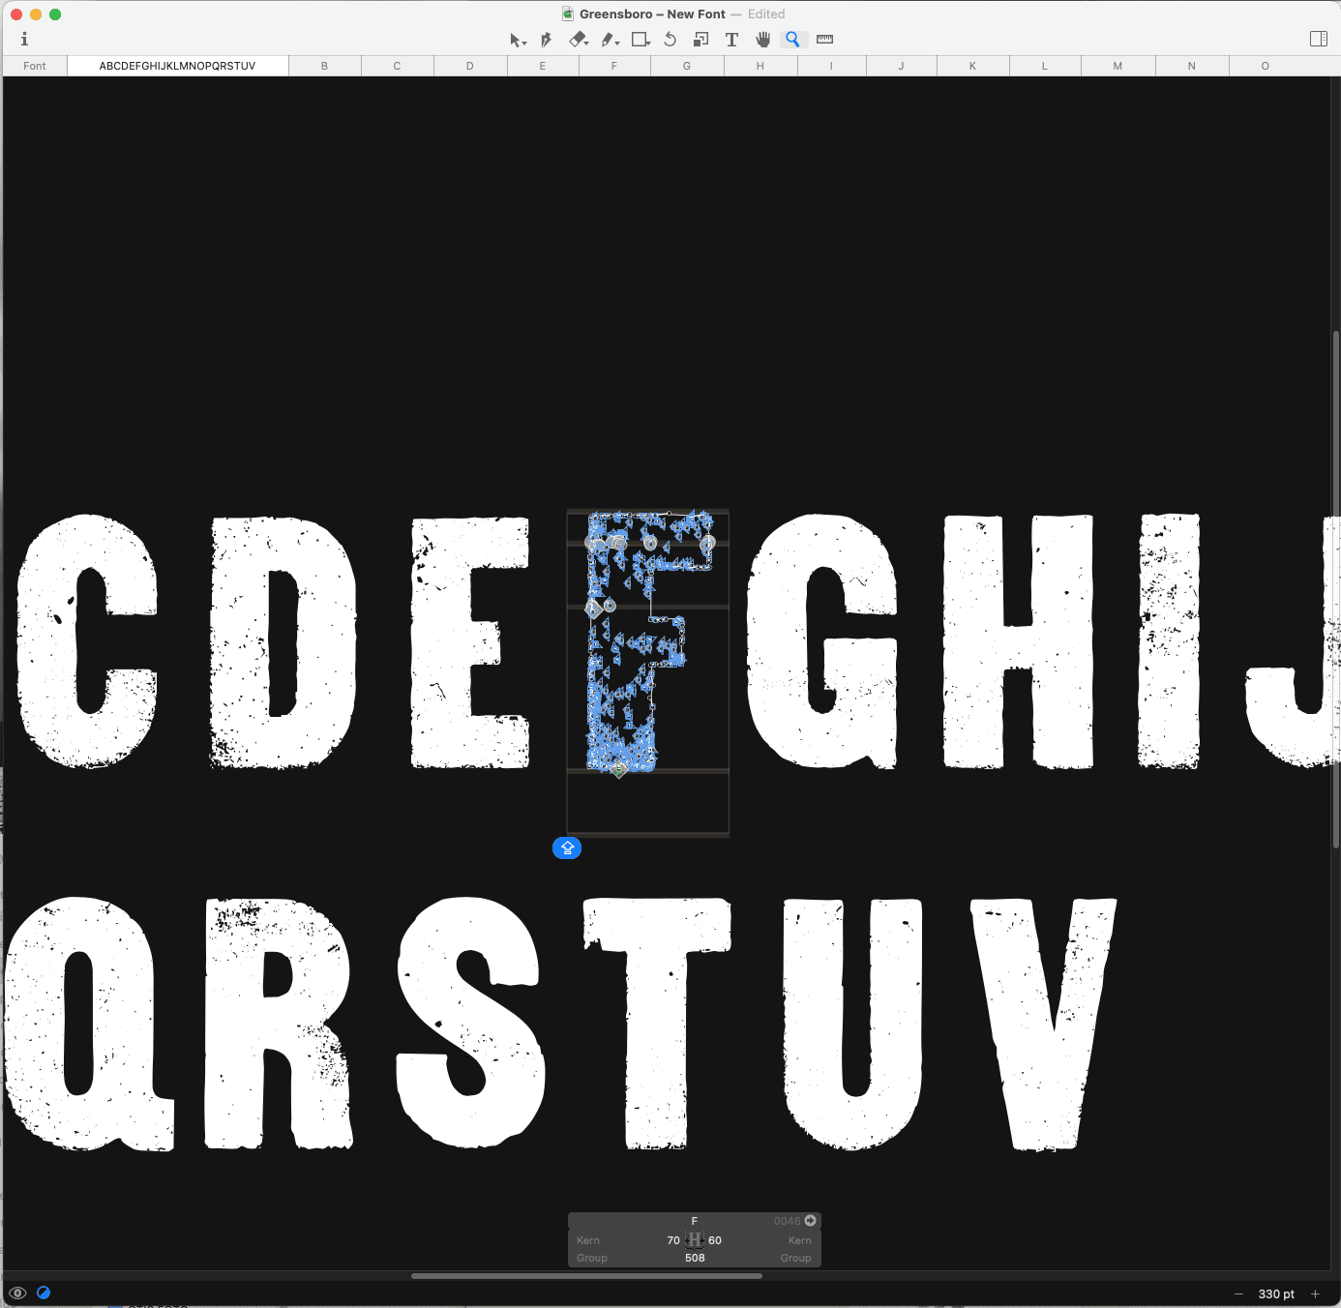The image size is (1341, 1308).
Task: Click the left Kern field
Action: pos(588,1240)
